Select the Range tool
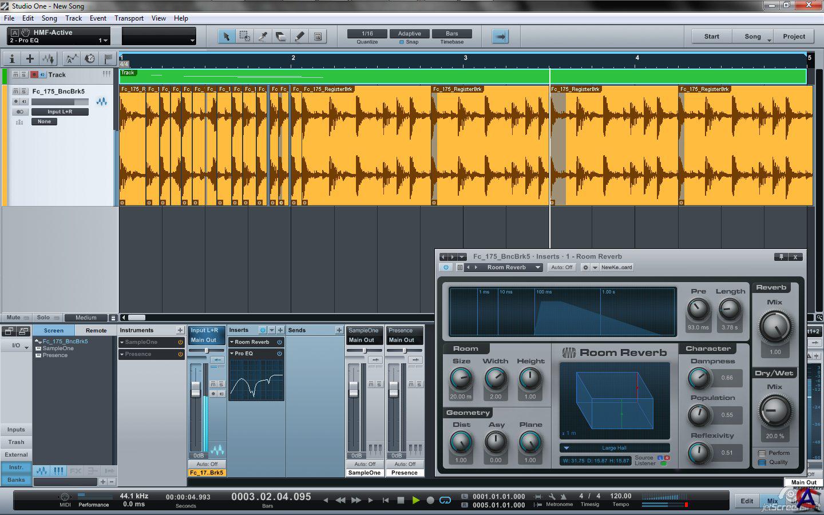This screenshot has height=515, width=824. (244, 37)
